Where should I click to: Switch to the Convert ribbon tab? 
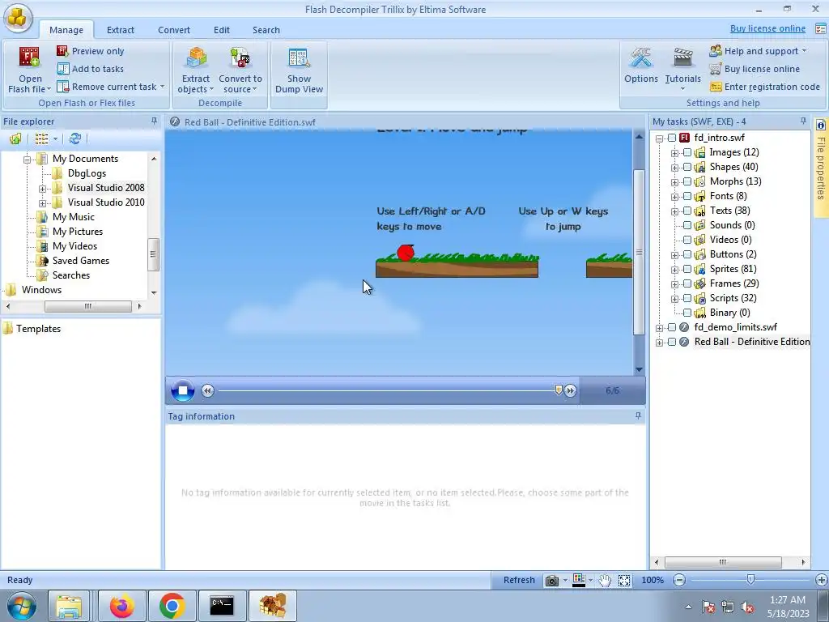pos(174,30)
